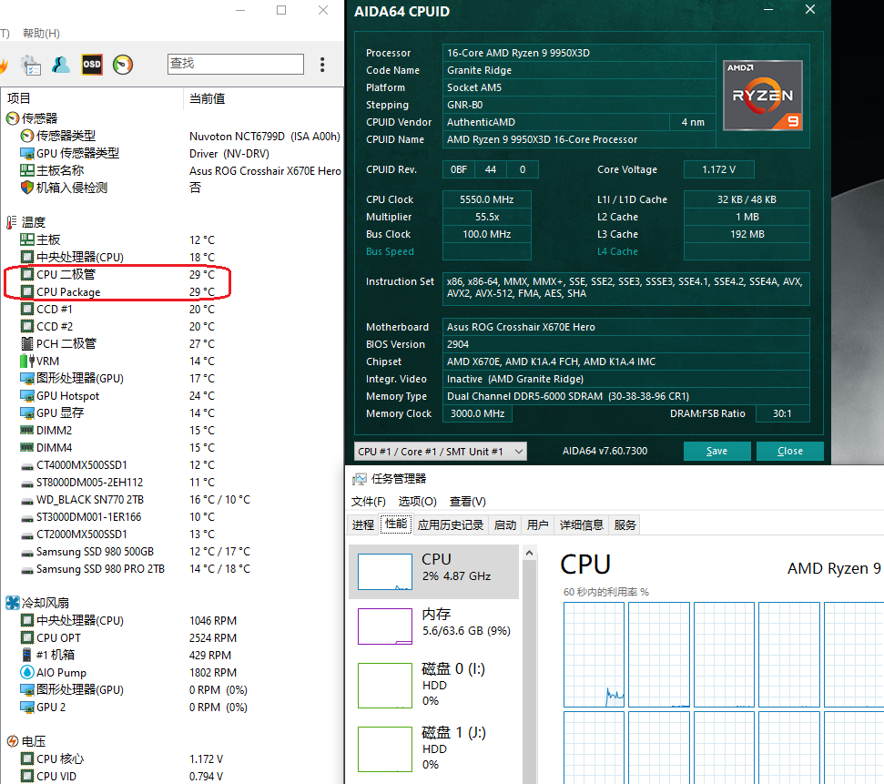
Task: Select the CPU 2% 4.87 GHz performance item
Action: (x=433, y=571)
